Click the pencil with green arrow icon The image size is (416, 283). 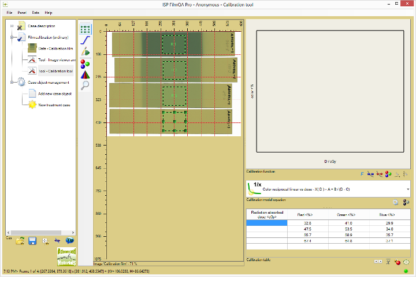coord(85,51)
